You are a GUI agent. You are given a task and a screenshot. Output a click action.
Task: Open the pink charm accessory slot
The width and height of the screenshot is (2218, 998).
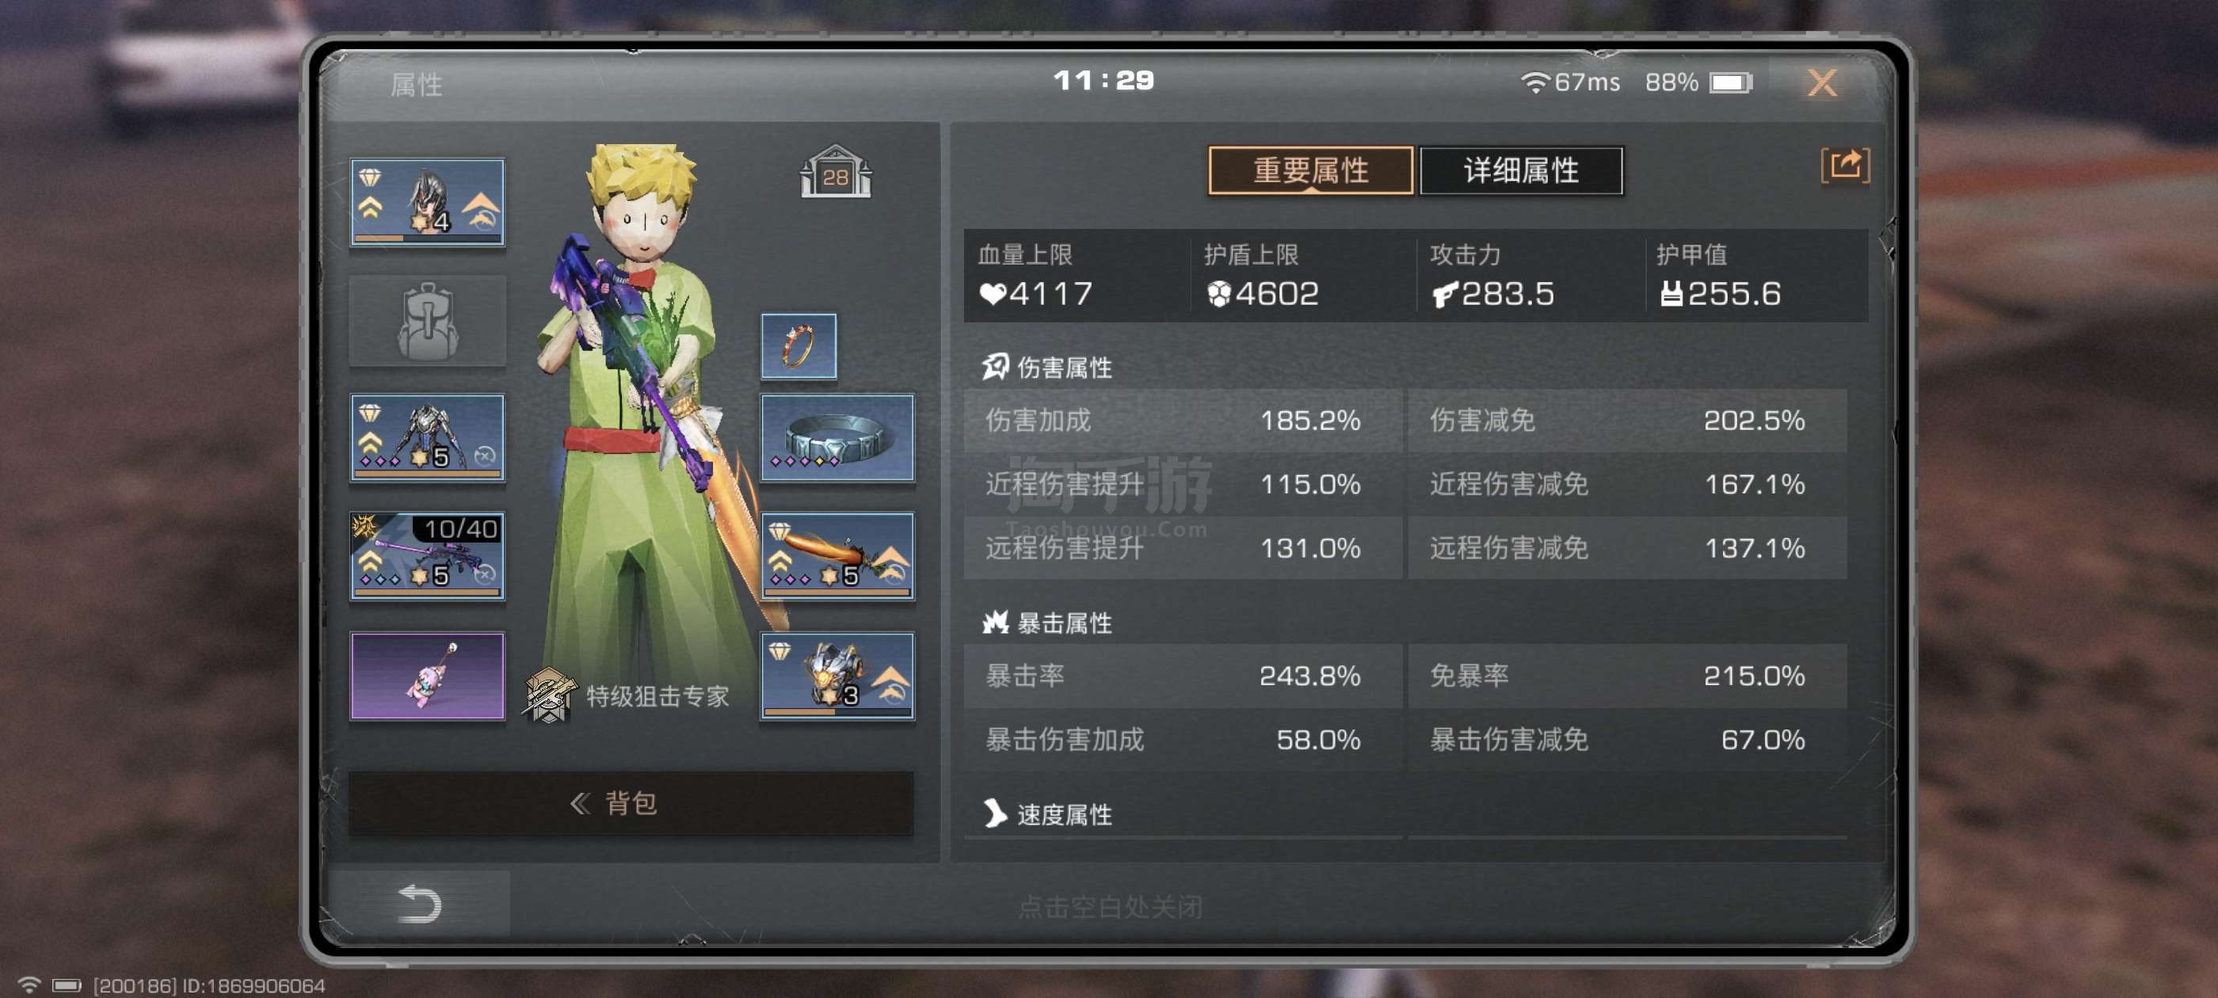click(427, 675)
